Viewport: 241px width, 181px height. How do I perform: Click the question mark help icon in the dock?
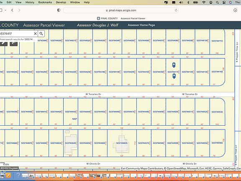coord(18,175)
